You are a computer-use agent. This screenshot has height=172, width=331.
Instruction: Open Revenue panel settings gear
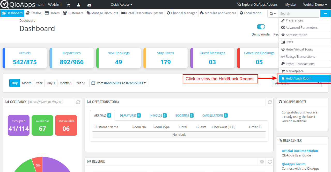[x=262, y=162]
